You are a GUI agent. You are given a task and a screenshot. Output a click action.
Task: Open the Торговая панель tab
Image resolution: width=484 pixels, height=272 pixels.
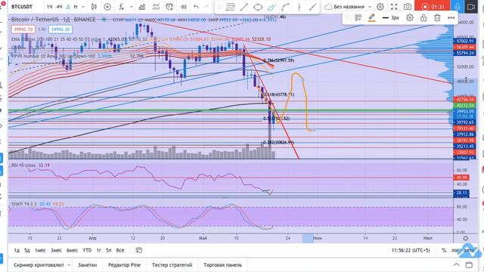click(223, 265)
